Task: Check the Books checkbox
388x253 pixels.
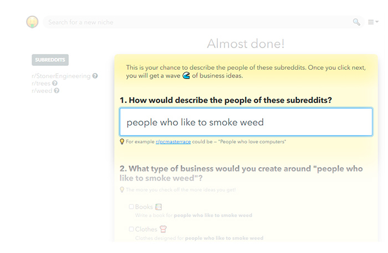Action: [131, 207]
